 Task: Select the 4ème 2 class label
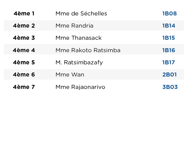24,26
